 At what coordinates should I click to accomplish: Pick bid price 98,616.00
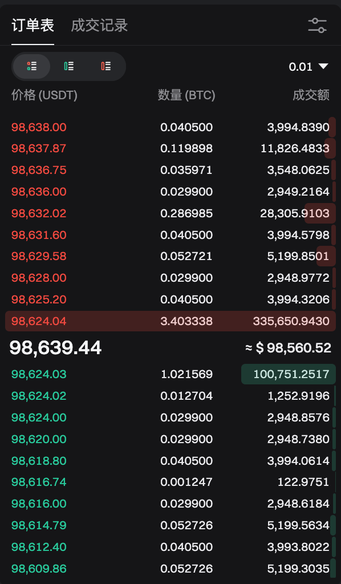39,504
